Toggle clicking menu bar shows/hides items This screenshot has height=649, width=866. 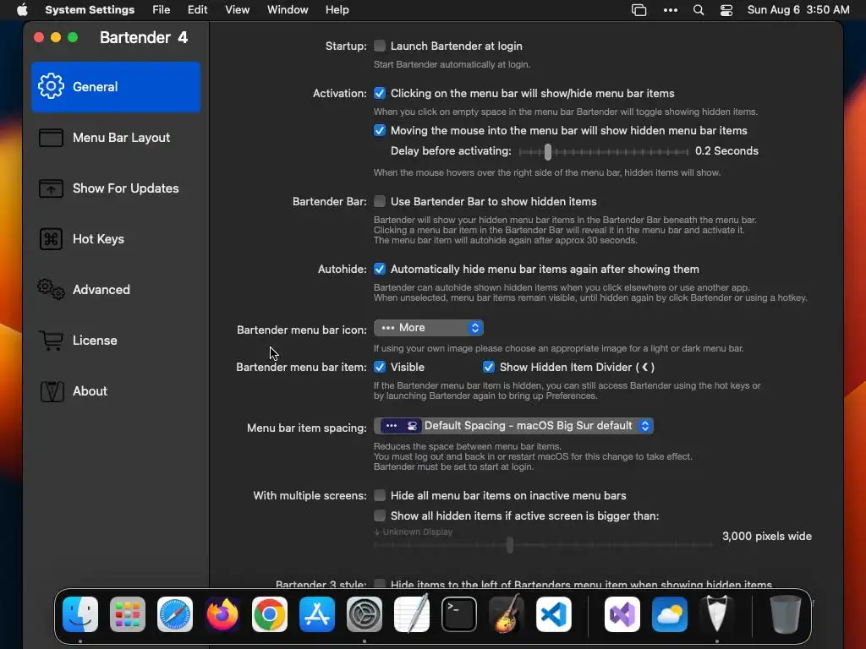380,93
